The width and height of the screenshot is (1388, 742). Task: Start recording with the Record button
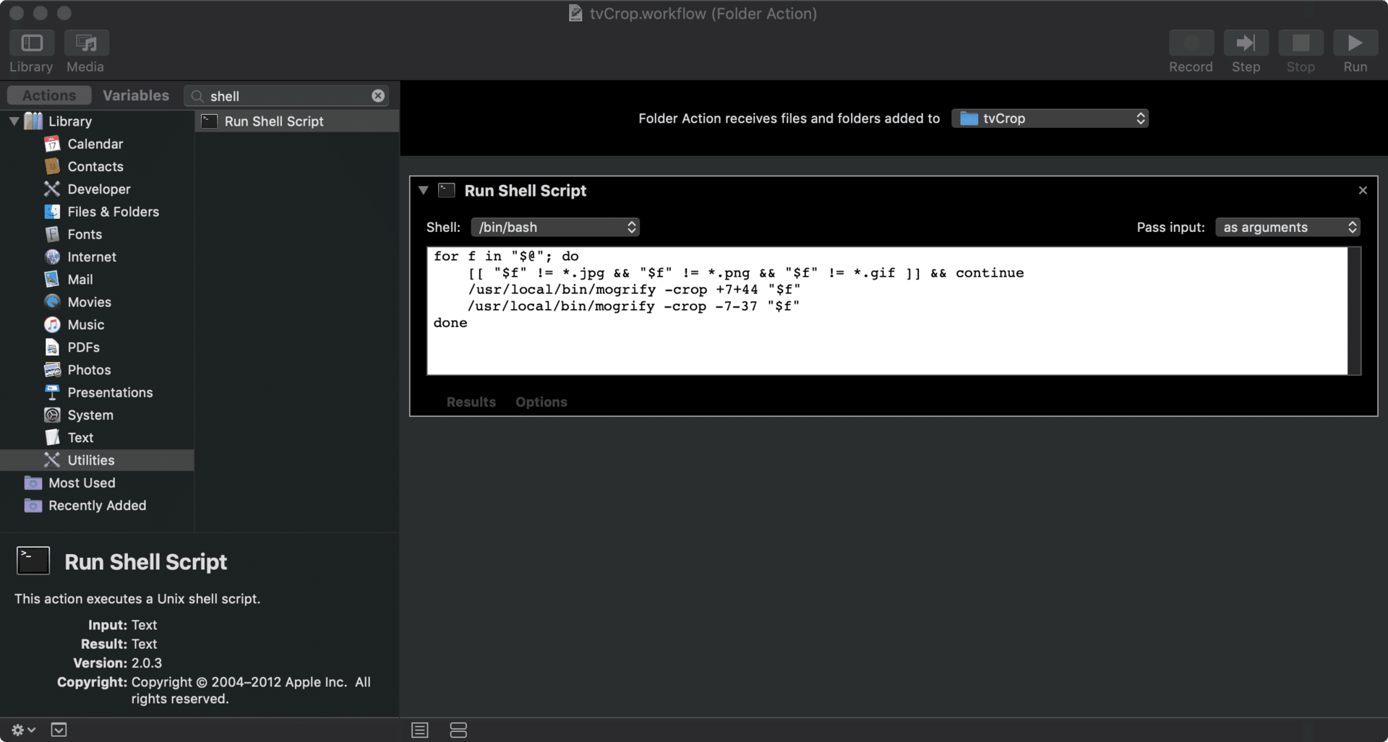pos(1191,43)
